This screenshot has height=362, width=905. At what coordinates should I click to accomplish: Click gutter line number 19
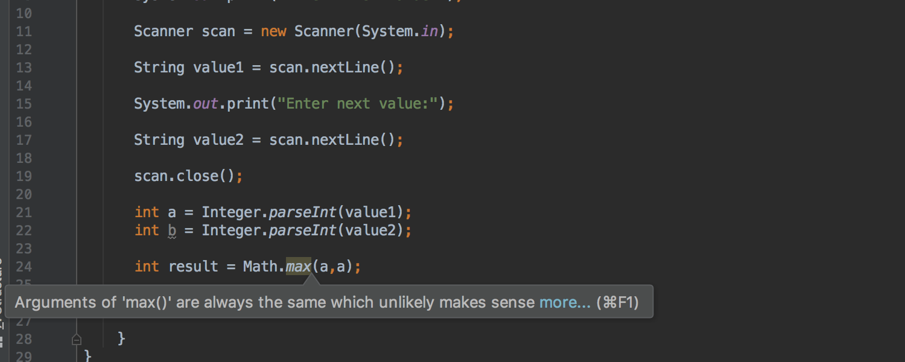(24, 176)
